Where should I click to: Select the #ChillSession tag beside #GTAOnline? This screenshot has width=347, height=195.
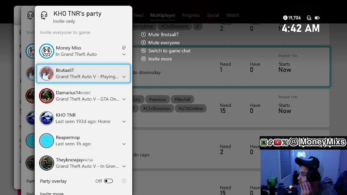pyautogui.click(x=157, y=109)
